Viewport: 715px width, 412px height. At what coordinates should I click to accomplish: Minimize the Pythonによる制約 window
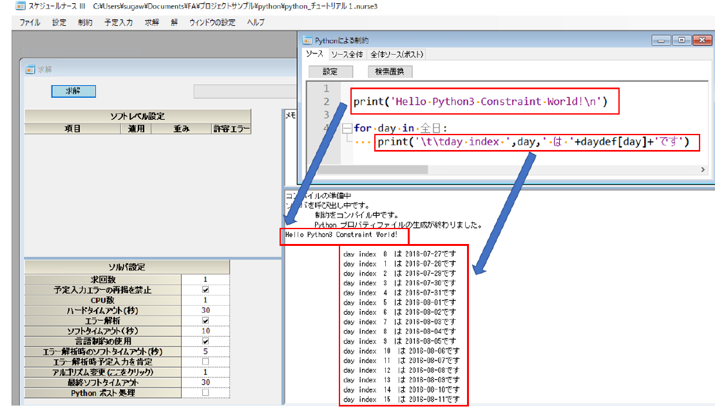(x=661, y=41)
